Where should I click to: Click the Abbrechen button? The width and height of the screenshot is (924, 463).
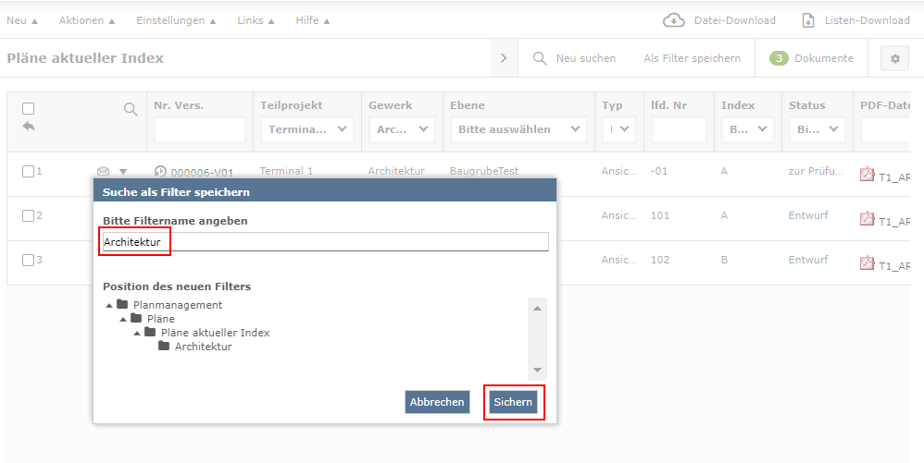tap(437, 402)
